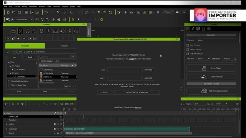
Task: Open the Motion tab icon in Modify panel
Action: pos(193,29)
